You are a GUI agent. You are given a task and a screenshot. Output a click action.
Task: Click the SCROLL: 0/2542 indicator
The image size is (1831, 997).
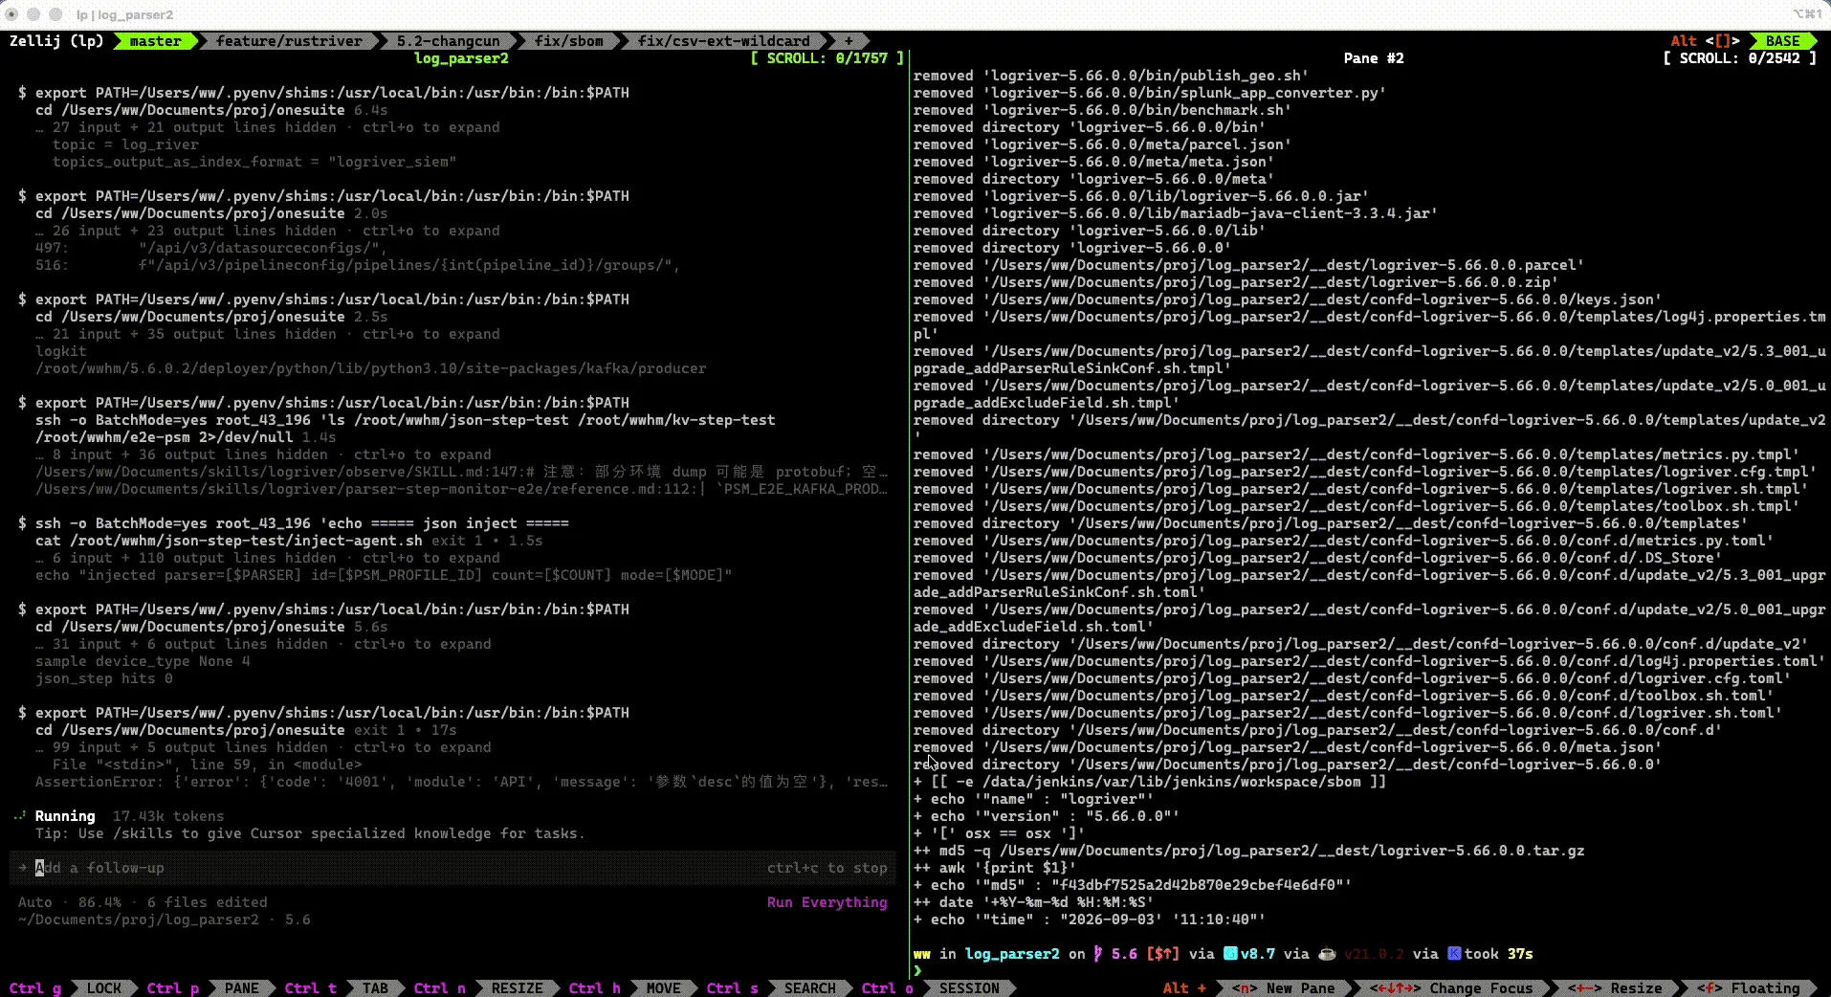pyautogui.click(x=1739, y=58)
